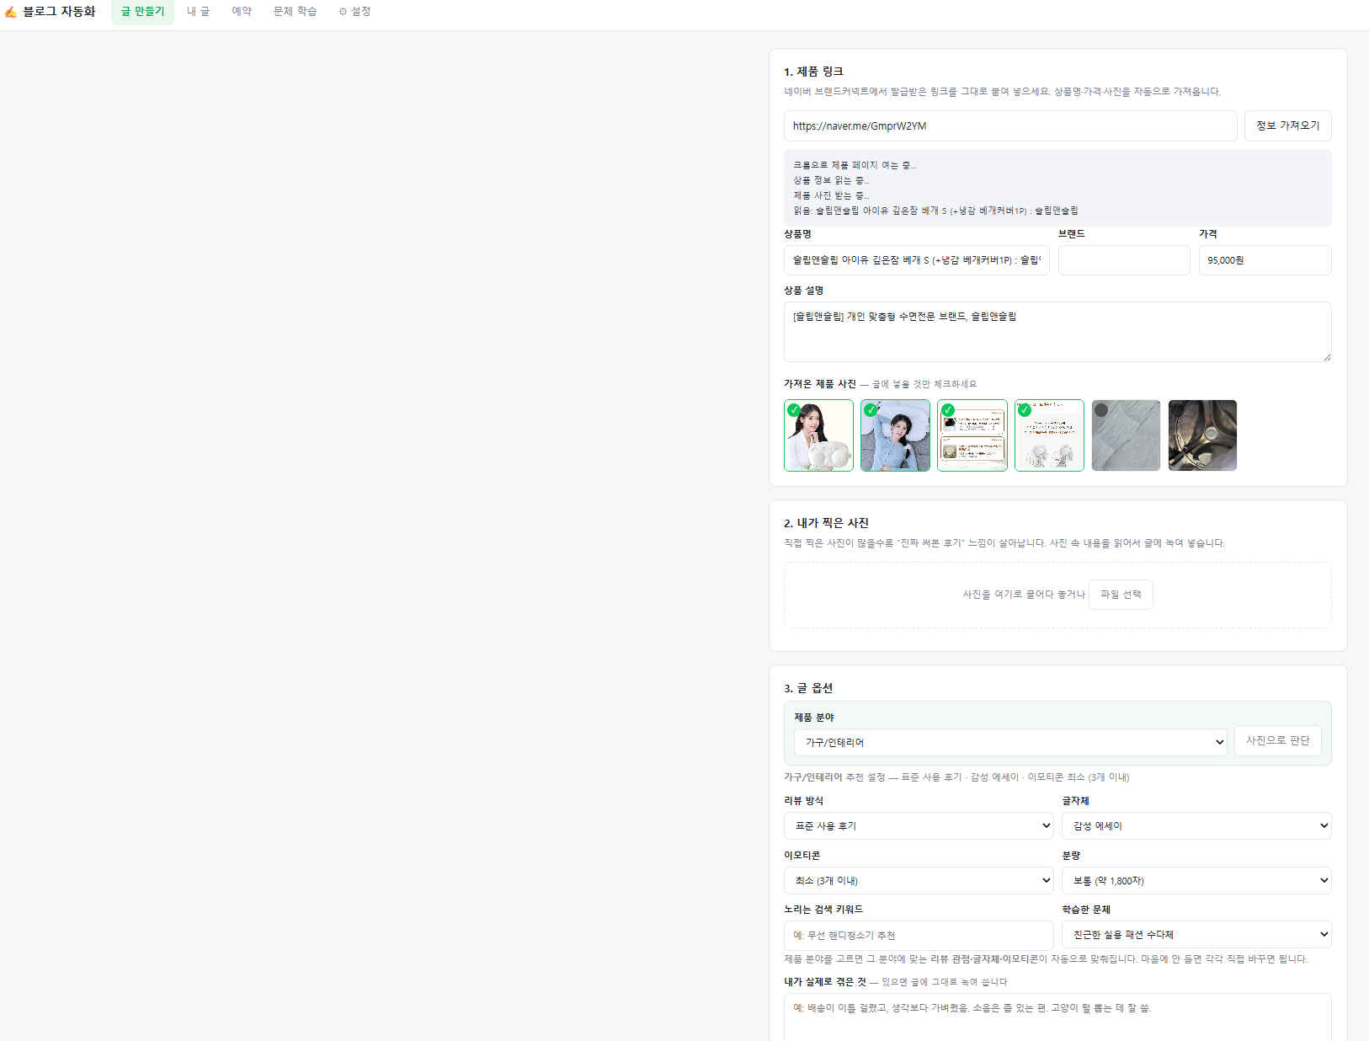
Task: Click the 사진으로 판단 button
Action: (x=1277, y=740)
